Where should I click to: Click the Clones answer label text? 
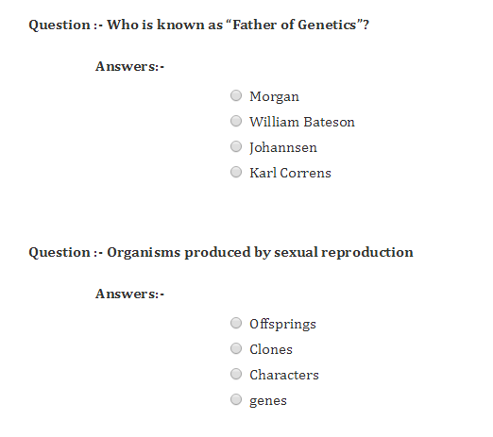coord(271,350)
